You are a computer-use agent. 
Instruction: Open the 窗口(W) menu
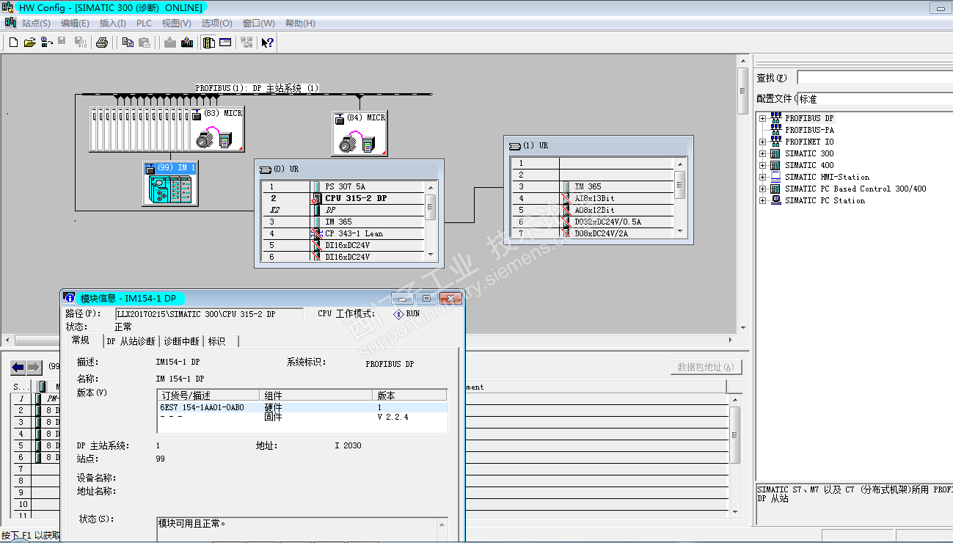point(259,23)
